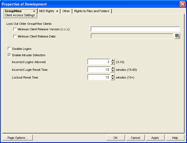Enable Minimum Client Release Version checkbox
The image size is (187, 143).
pyautogui.click(x=15, y=29)
